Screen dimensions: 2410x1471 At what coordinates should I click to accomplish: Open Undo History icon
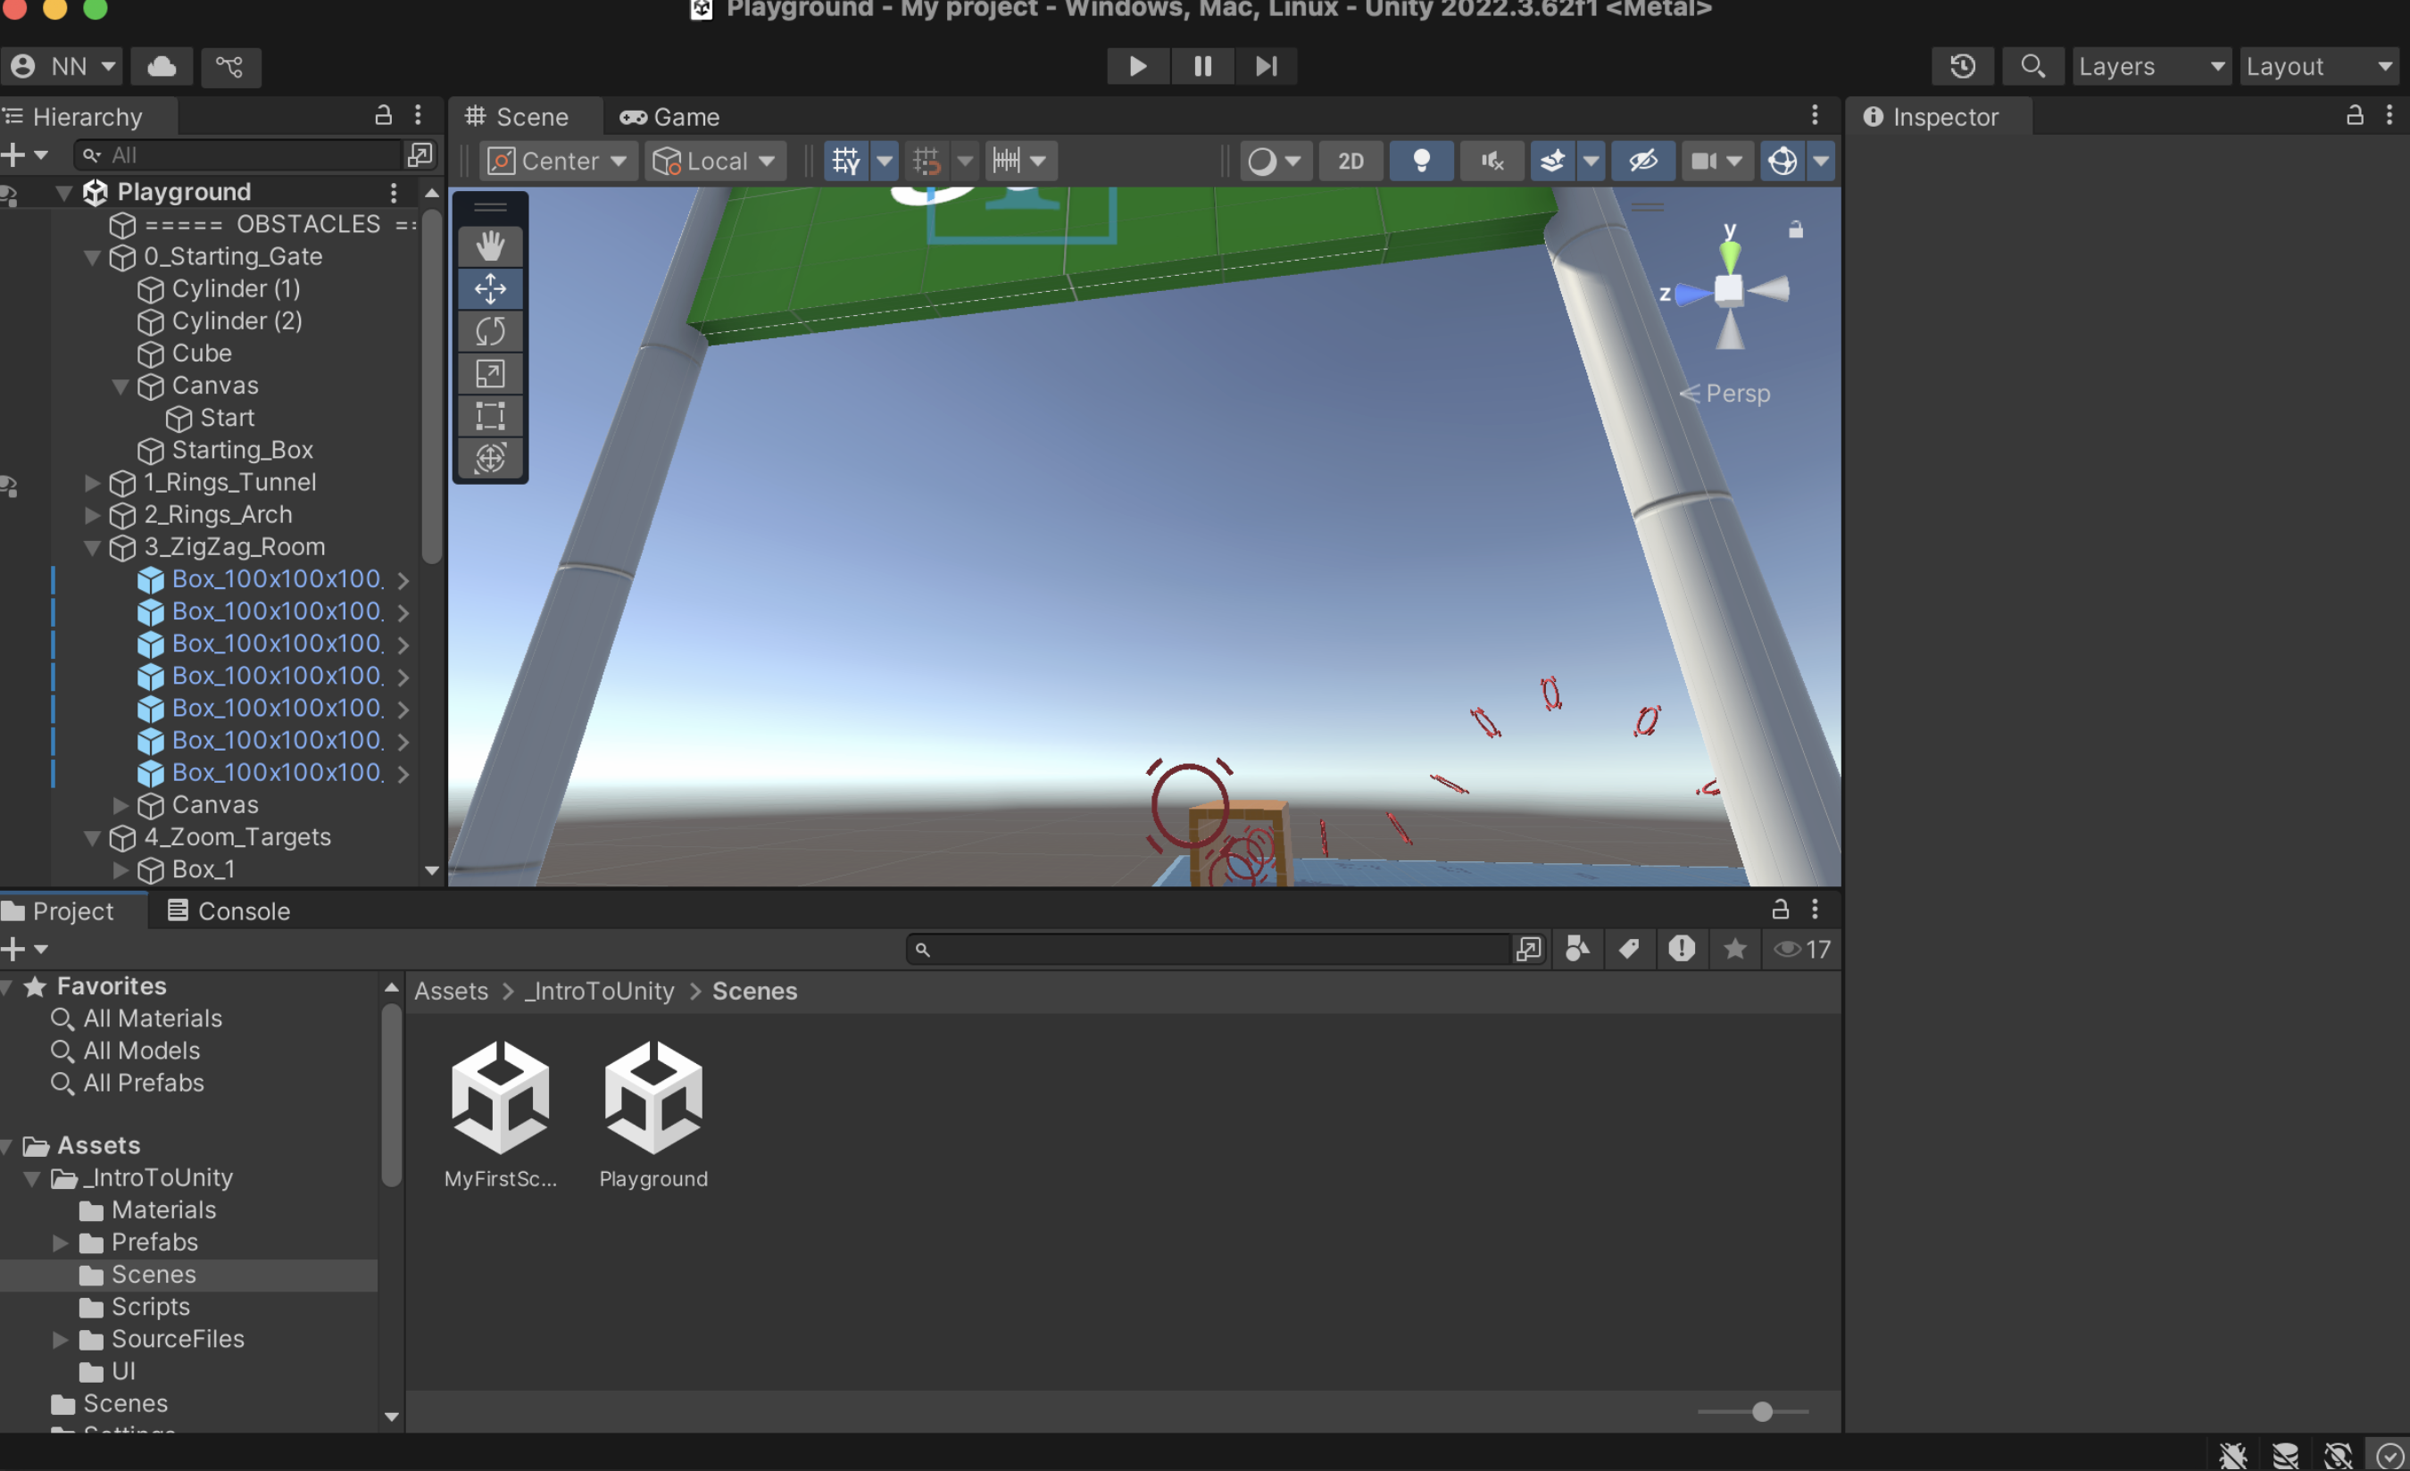[x=1962, y=65]
